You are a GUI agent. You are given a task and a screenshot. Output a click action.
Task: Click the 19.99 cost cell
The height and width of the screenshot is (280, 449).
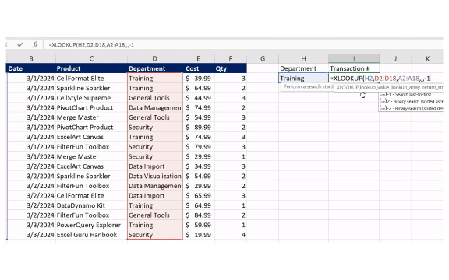click(x=198, y=235)
